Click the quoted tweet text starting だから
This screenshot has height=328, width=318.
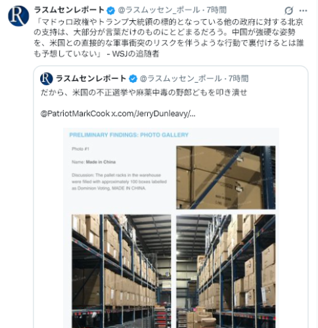click(x=144, y=92)
